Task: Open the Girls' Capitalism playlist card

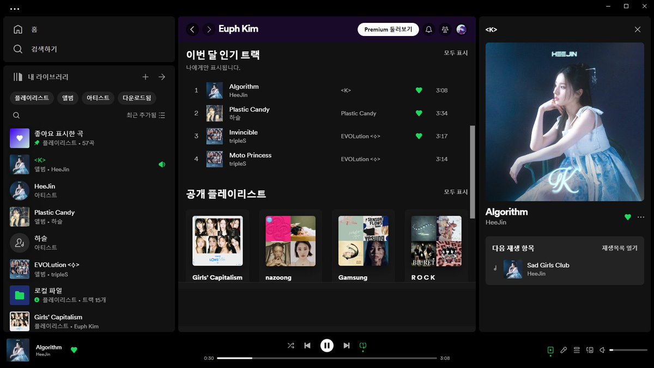Action: [x=217, y=246]
